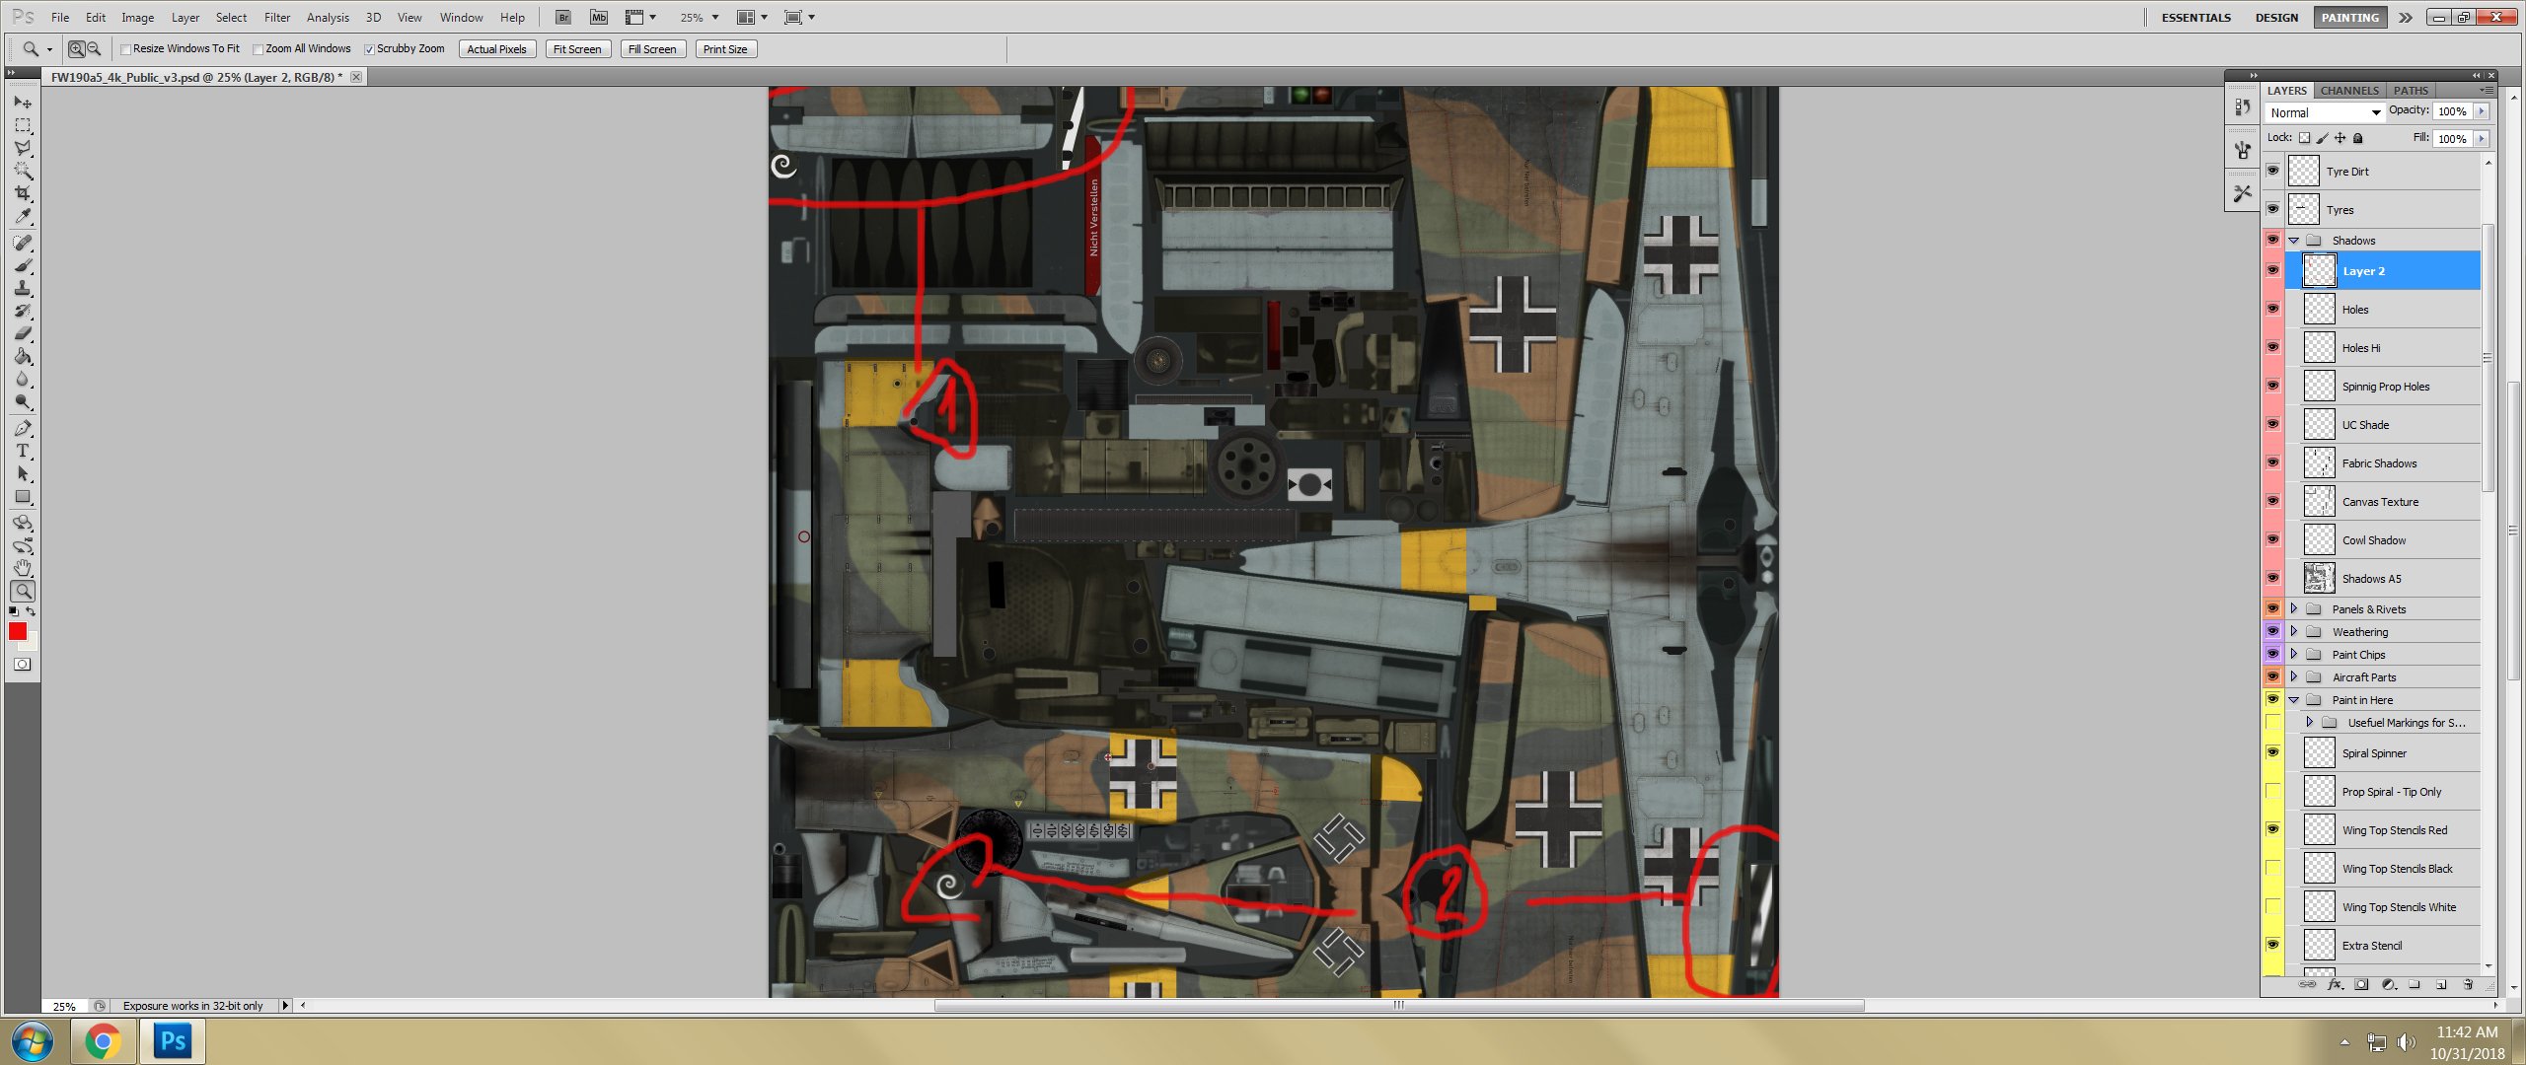Select the Pen tool

(x=23, y=428)
